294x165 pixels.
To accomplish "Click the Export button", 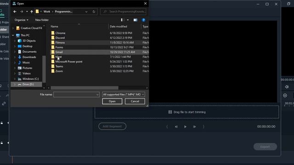I will tap(265, 147).
